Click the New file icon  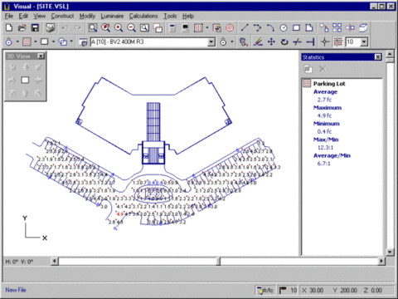tap(9, 27)
